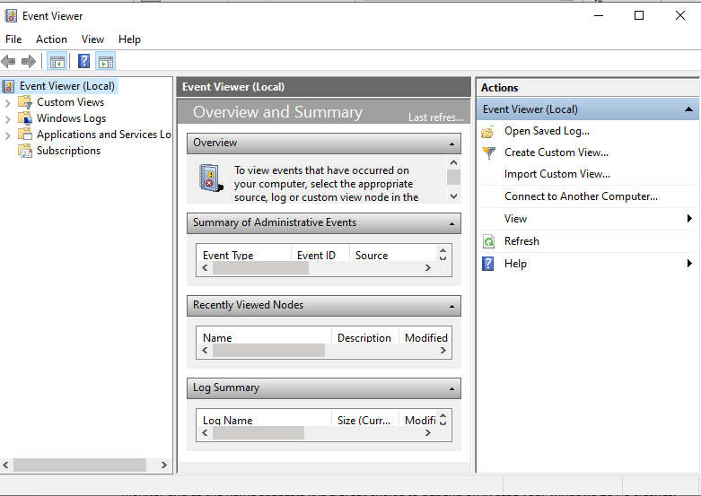Toggle Show/Hide Console Tree toolbar icon
701x496 pixels.
(57, 62)
